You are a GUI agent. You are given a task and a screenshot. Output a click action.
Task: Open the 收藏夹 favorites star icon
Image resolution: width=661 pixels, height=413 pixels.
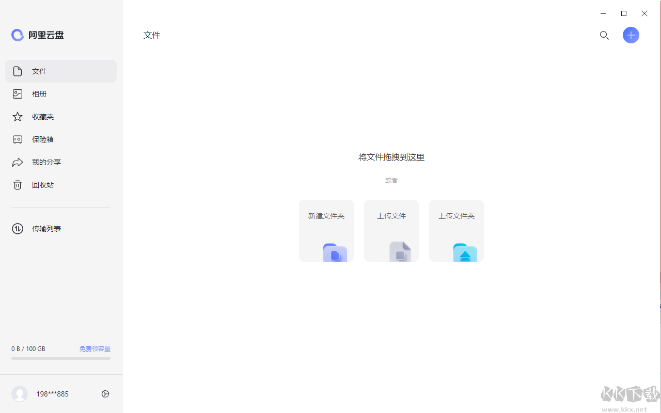(17, 116)
